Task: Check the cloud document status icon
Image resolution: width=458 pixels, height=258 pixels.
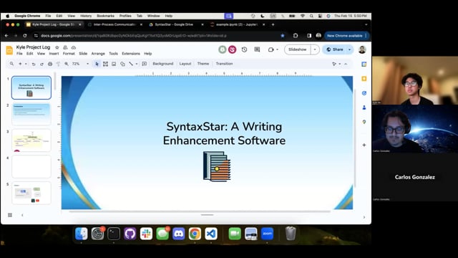Action: tap(74, 47)
